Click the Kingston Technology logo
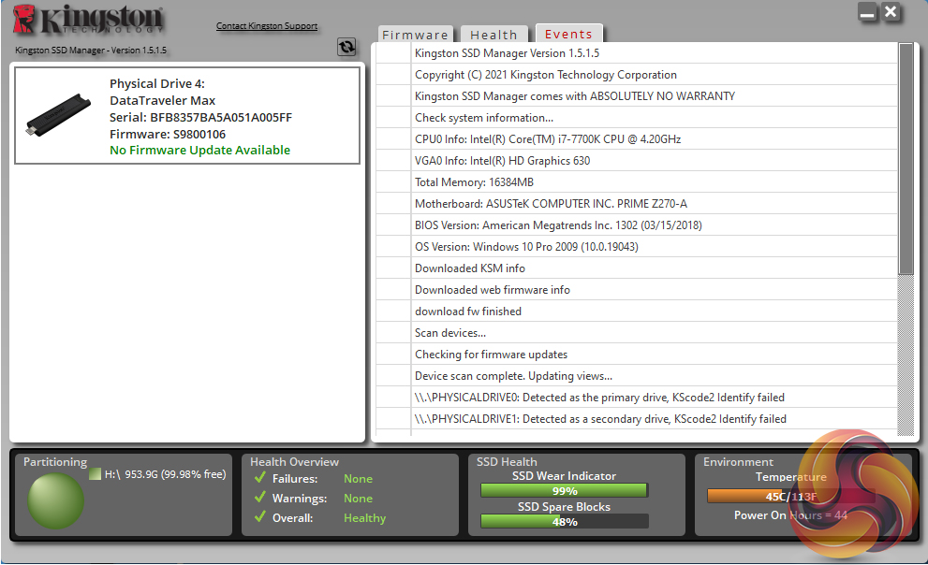The width and height of the screenshot is (928, 565). [88, 20]
